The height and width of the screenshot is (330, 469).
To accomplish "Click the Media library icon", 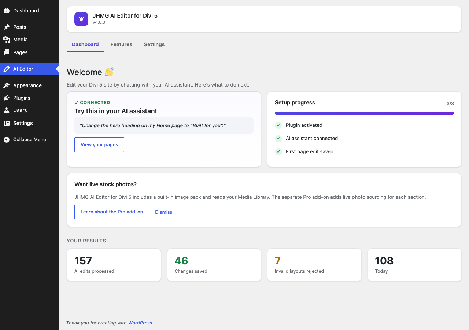I will pyautogui.click(x=7, y=40).
